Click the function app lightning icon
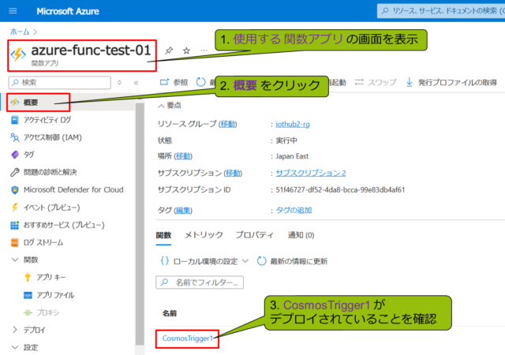 click(x=18, y=54)
